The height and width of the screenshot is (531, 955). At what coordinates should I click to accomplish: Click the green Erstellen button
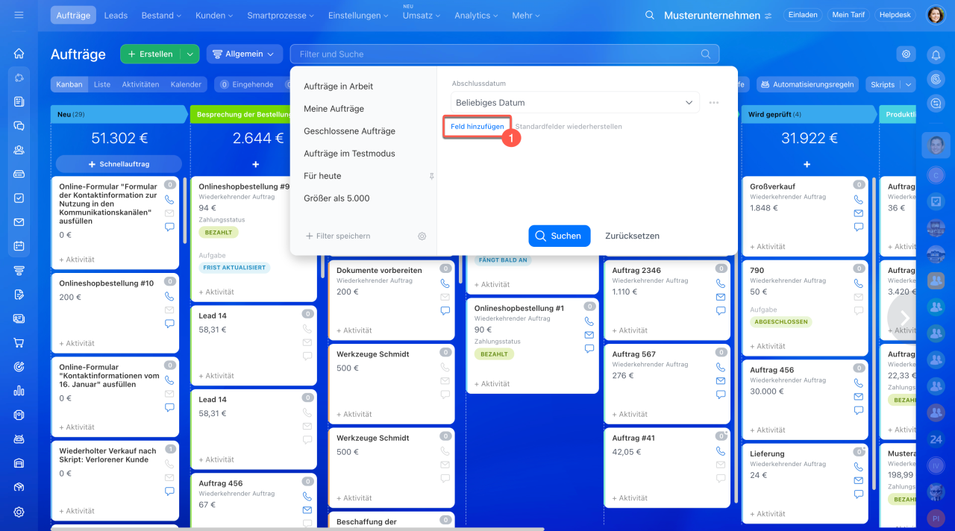(x=151, y=54)
